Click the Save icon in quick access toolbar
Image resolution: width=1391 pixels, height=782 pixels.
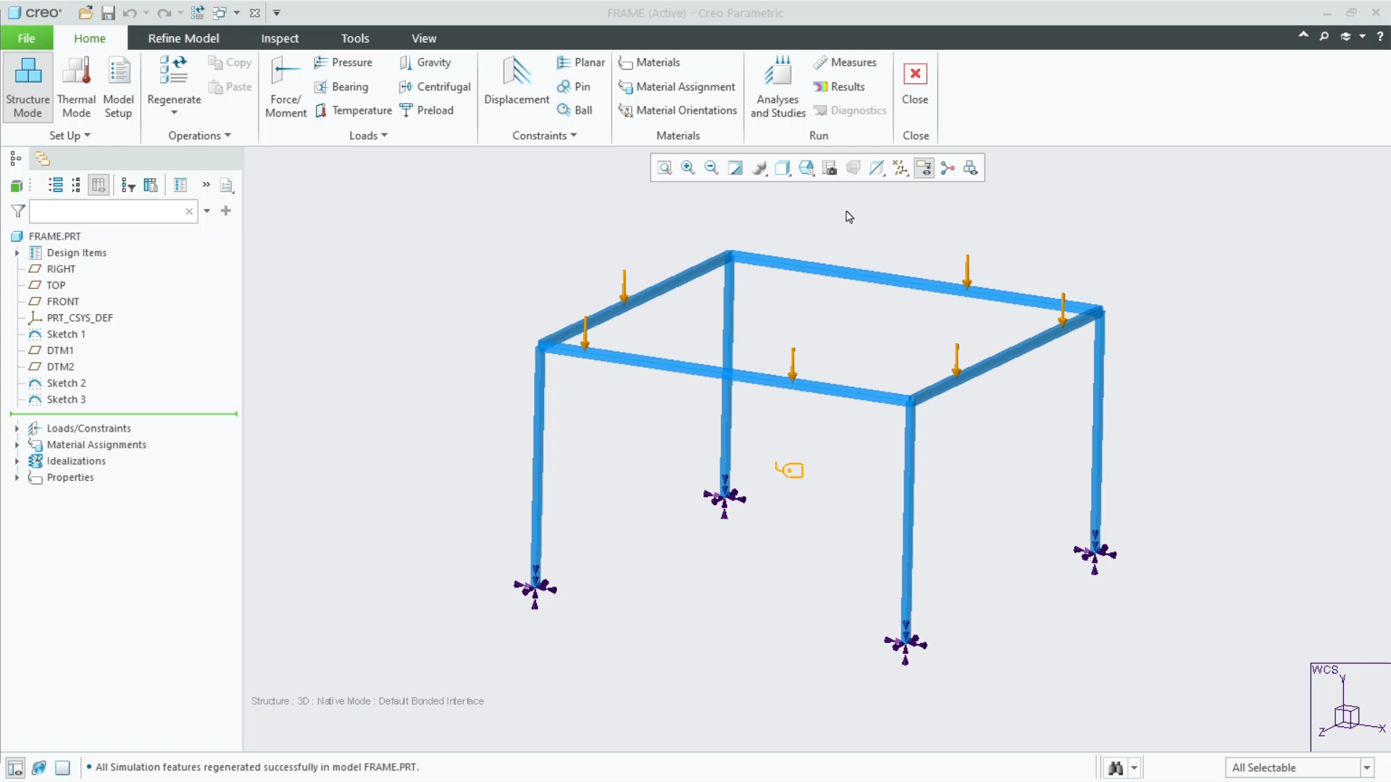[108, 12]
